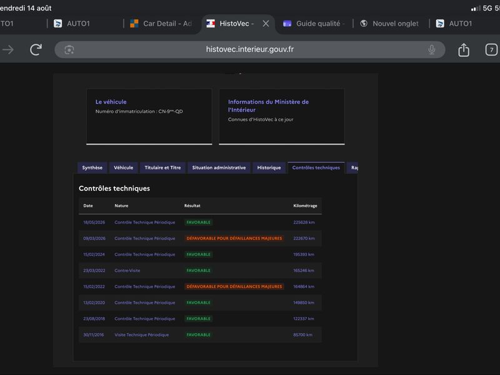Image resolution: width=500 pixels, height=375 pixels.
Task: Close the HistoVec browser tab
Action: (x=266, y=24)
